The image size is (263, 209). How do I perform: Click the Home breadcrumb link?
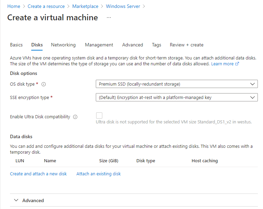14,7
